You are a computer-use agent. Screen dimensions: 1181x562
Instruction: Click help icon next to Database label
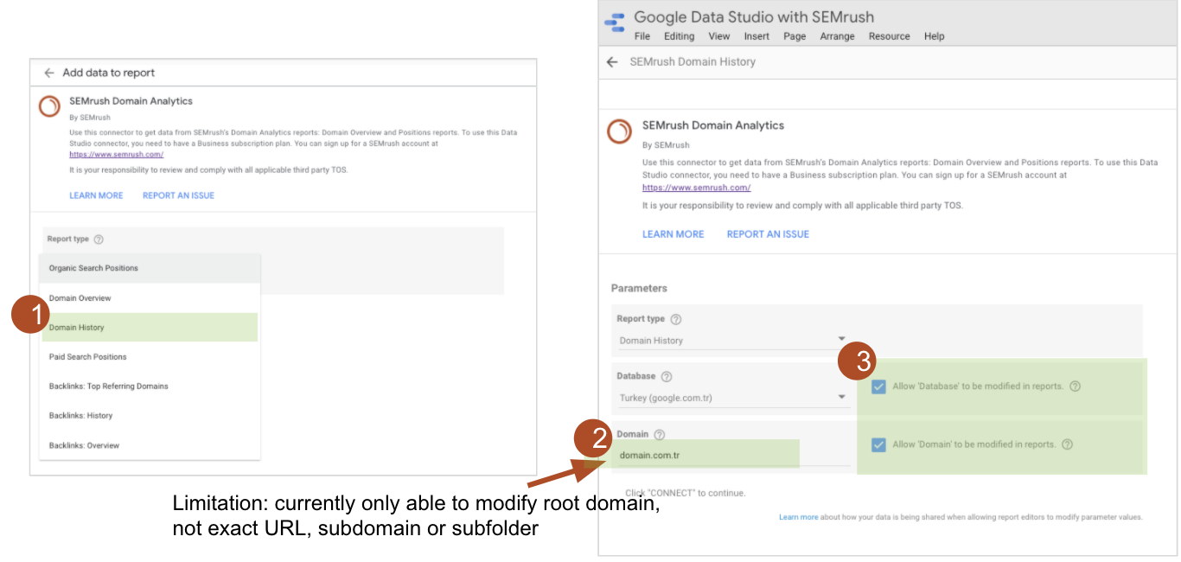[667, 377]
